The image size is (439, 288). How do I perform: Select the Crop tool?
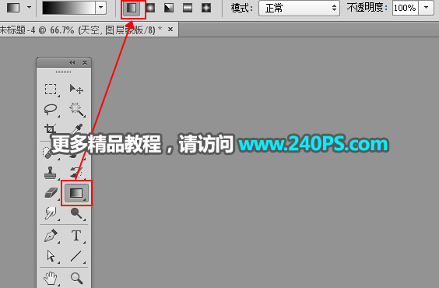coord(51,129)
